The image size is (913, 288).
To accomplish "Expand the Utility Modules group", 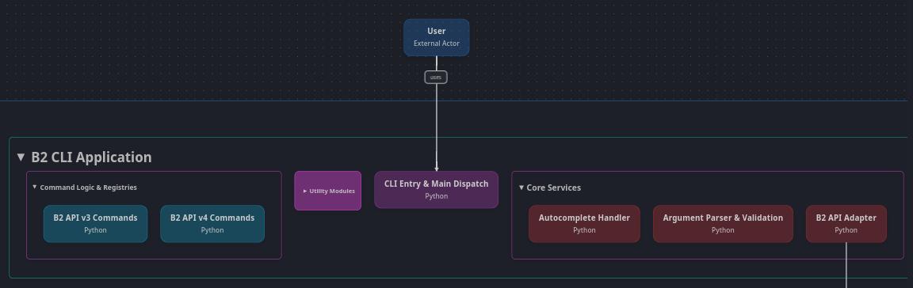I will pos(305,191).
